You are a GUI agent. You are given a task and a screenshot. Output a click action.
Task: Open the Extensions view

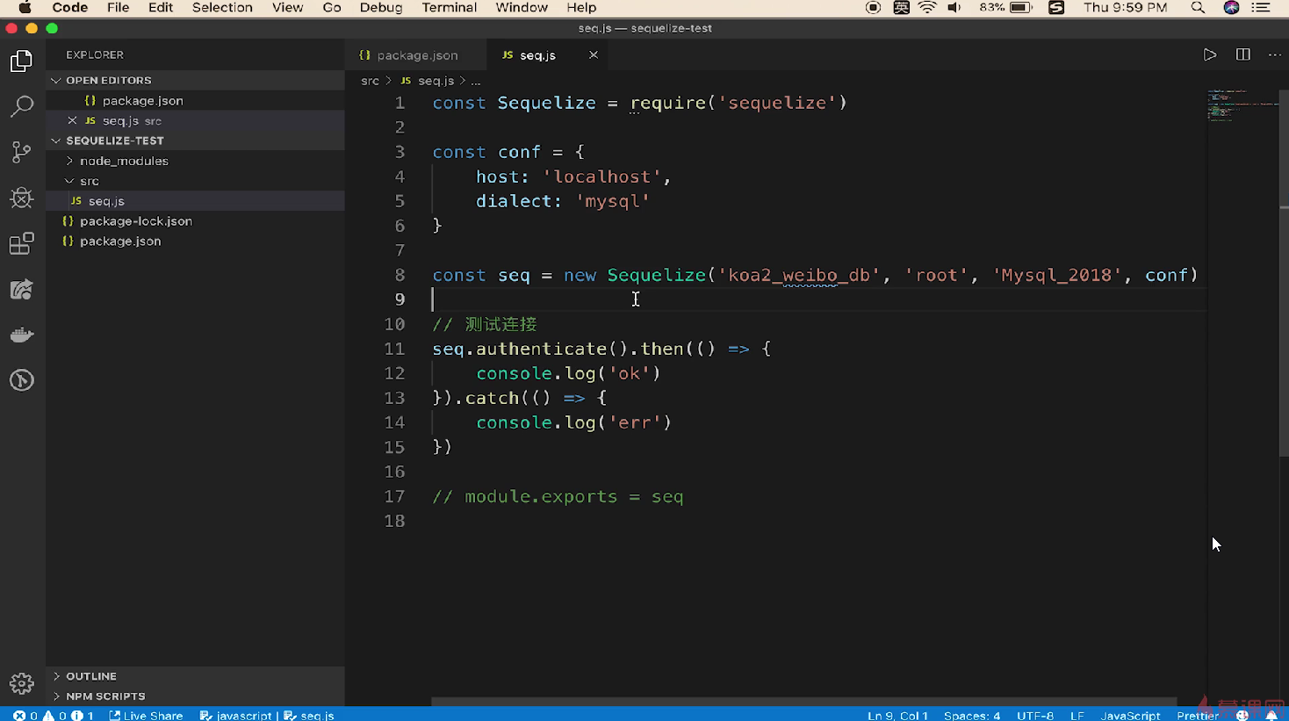point(21,243)
